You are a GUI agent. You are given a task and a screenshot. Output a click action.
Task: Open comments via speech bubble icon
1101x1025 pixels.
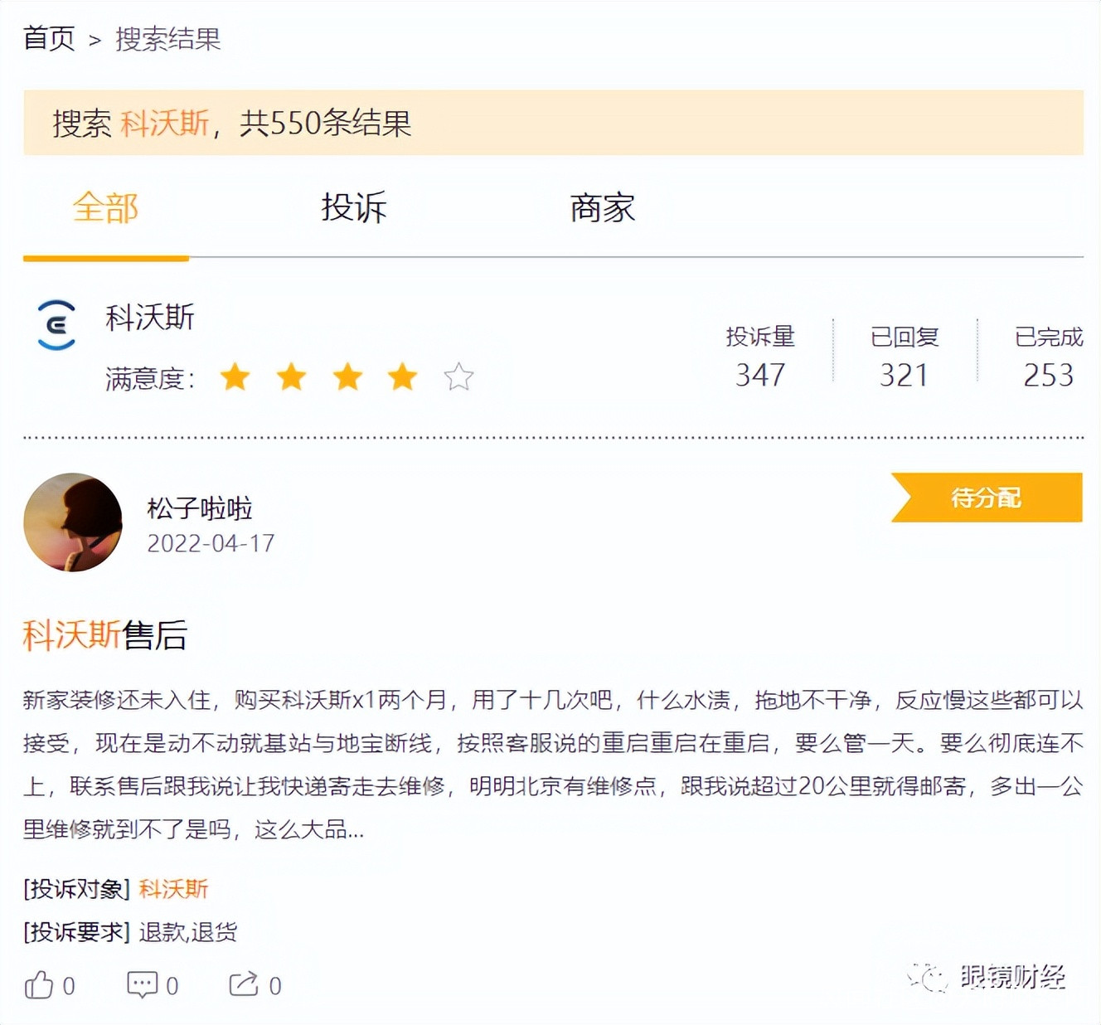(x=142, y=984)
